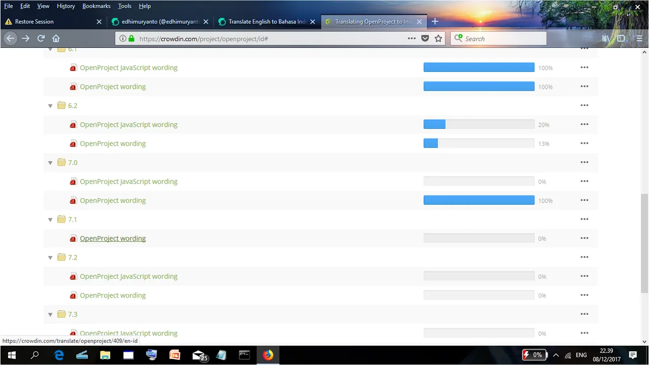Open options menu for 6.2 JavaScript wording row
The width and height of the screenshot is (649, 365).
[x=584, y=124]
